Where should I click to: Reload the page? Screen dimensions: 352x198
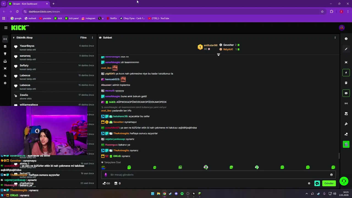coord(17,12)
